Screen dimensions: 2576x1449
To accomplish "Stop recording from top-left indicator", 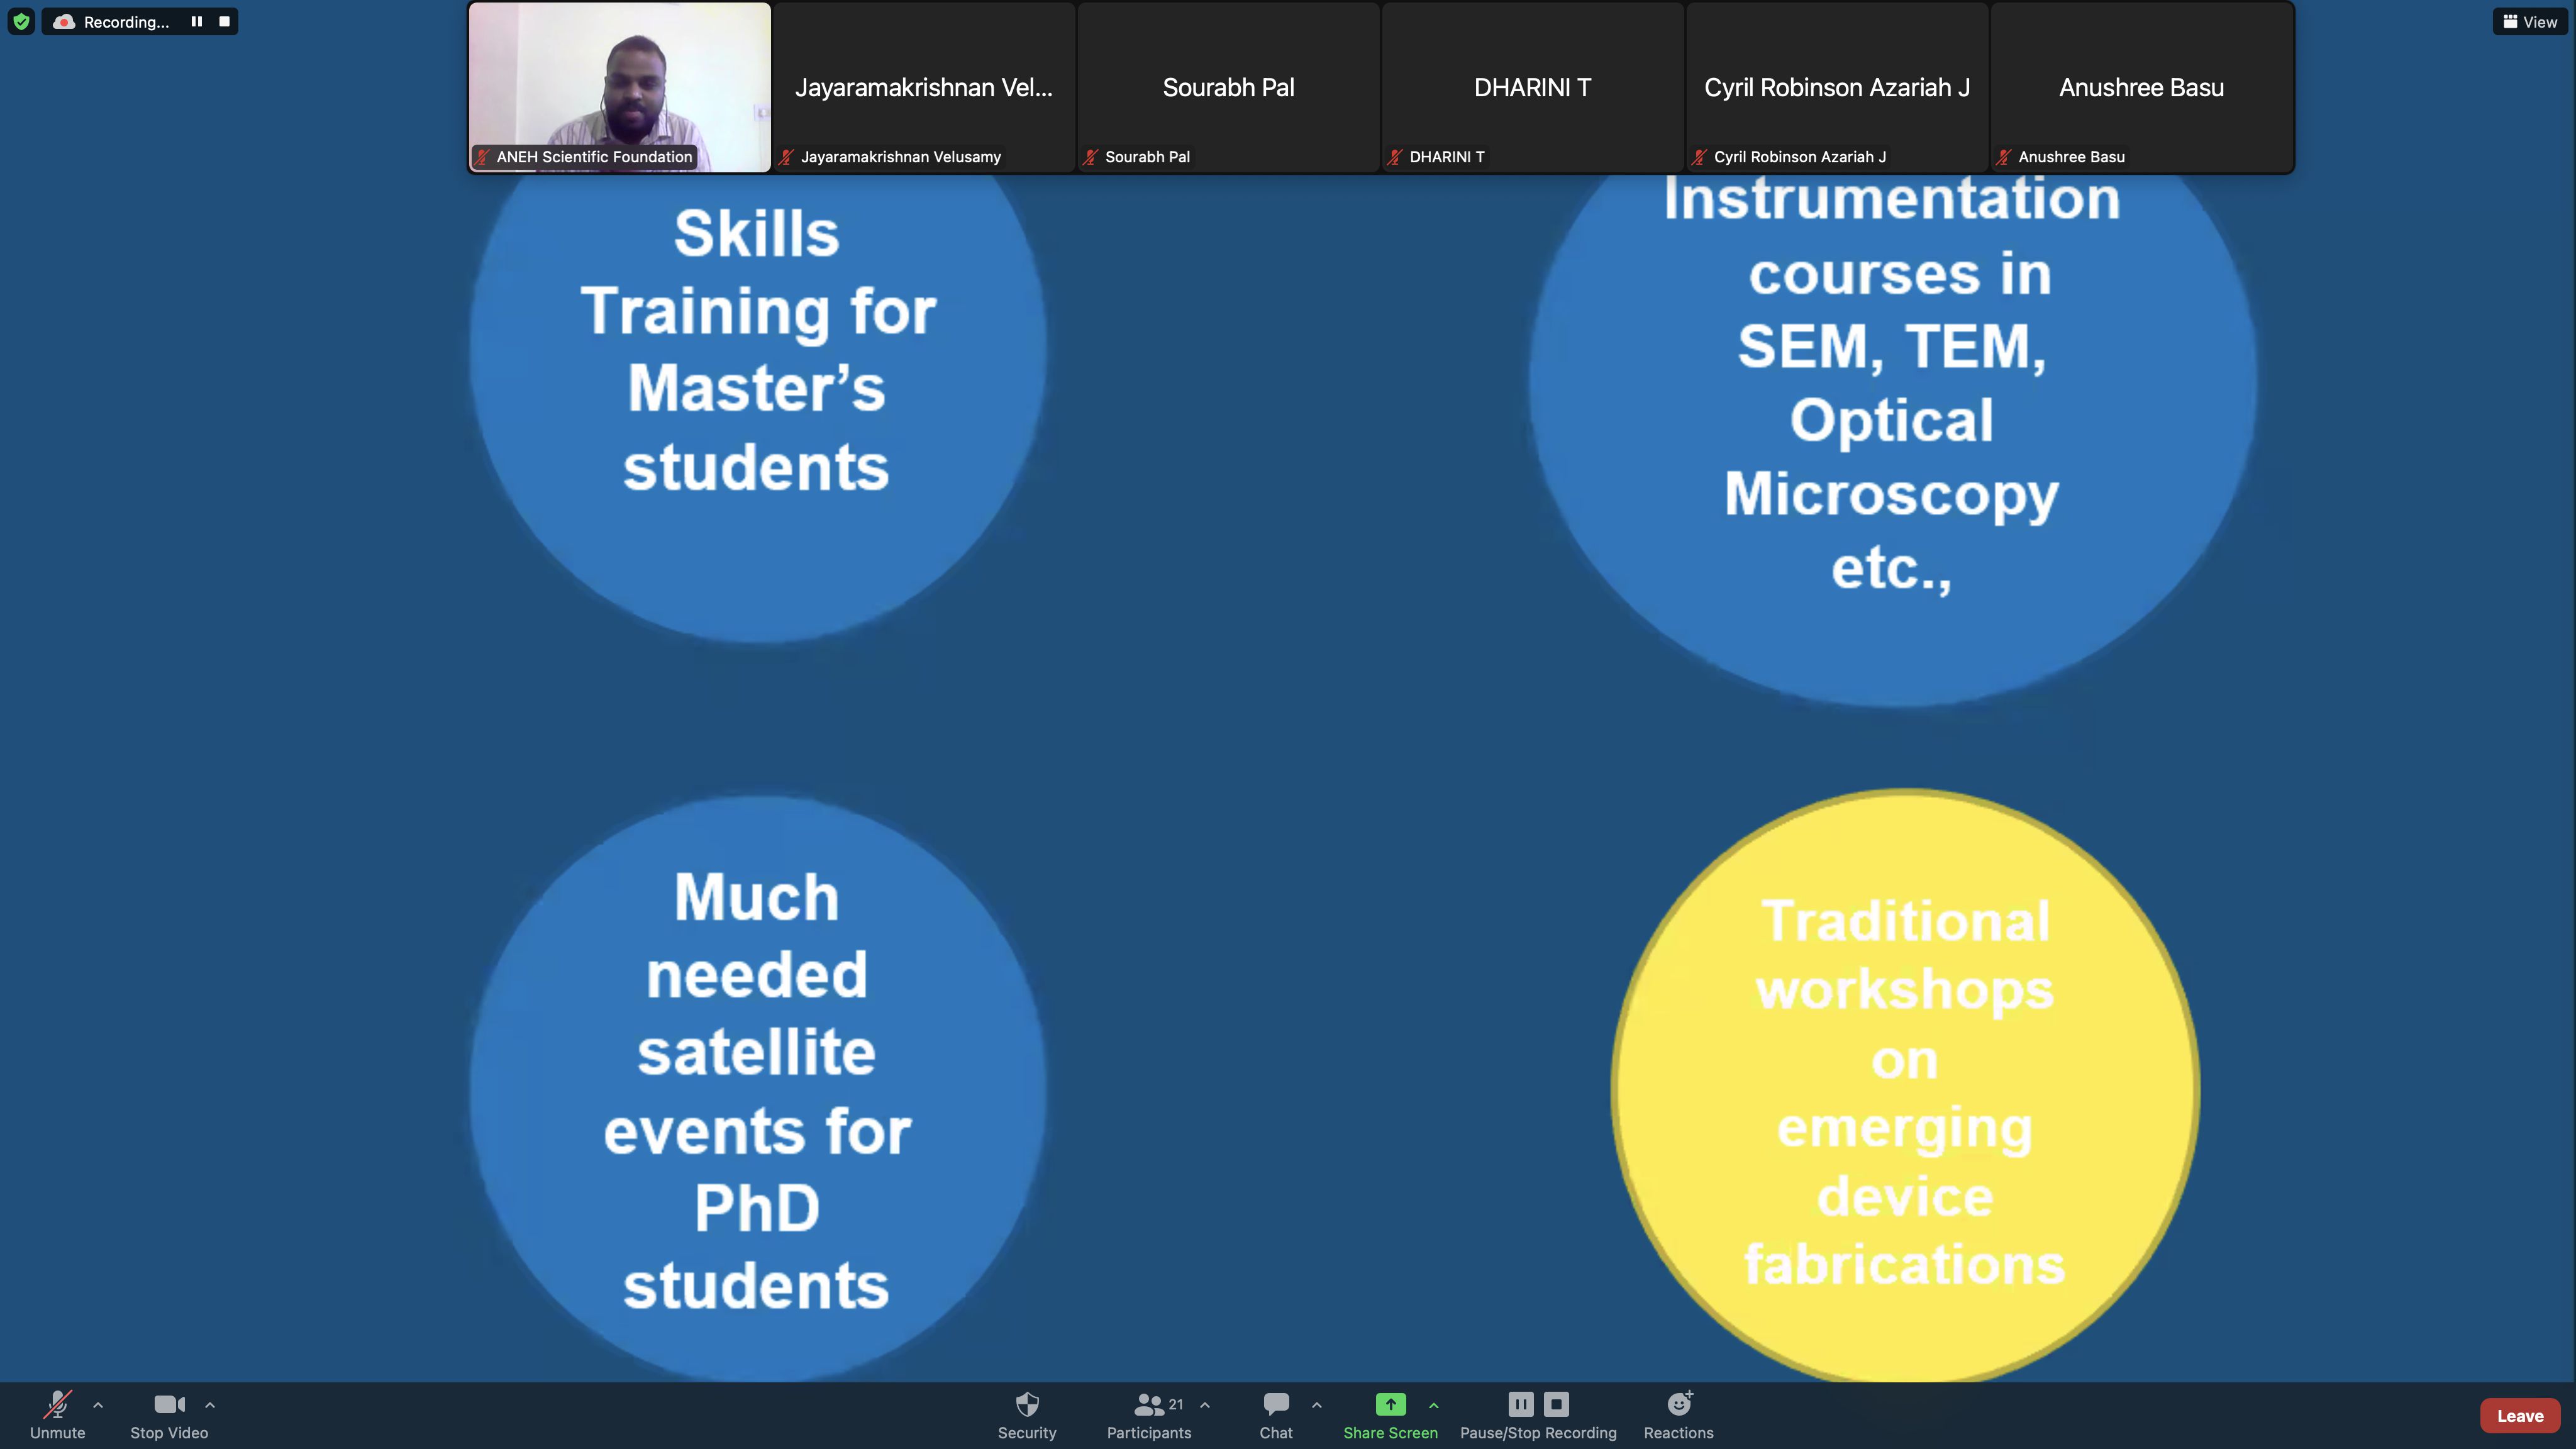I will (224, 21).
